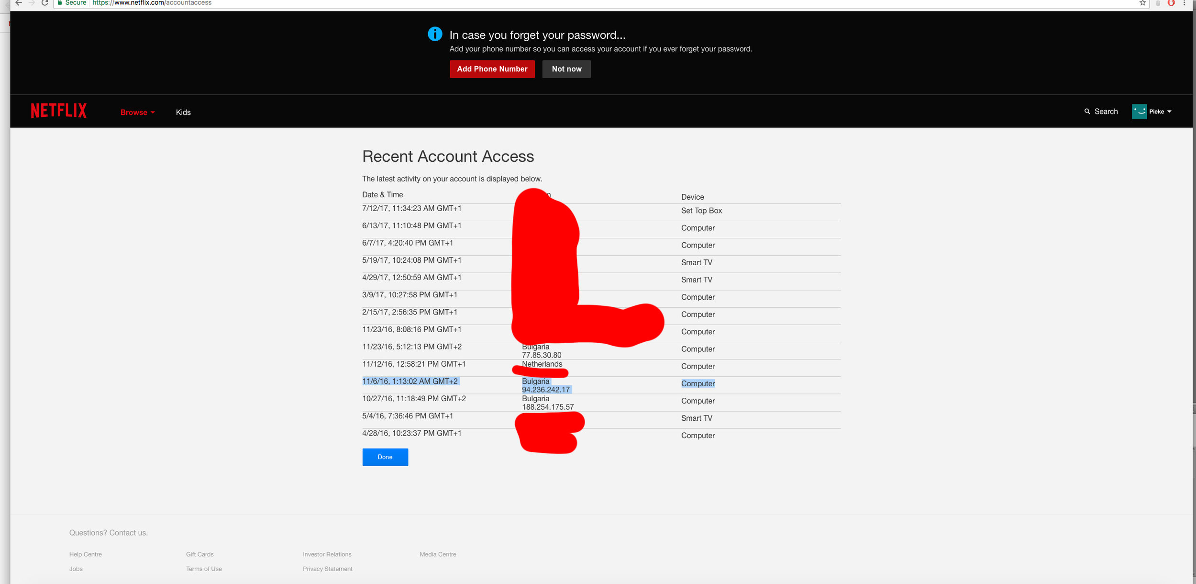Open the Browse dropdown menu
Image resolution: width=1196 pixels, height=584 pixels.
137,112
